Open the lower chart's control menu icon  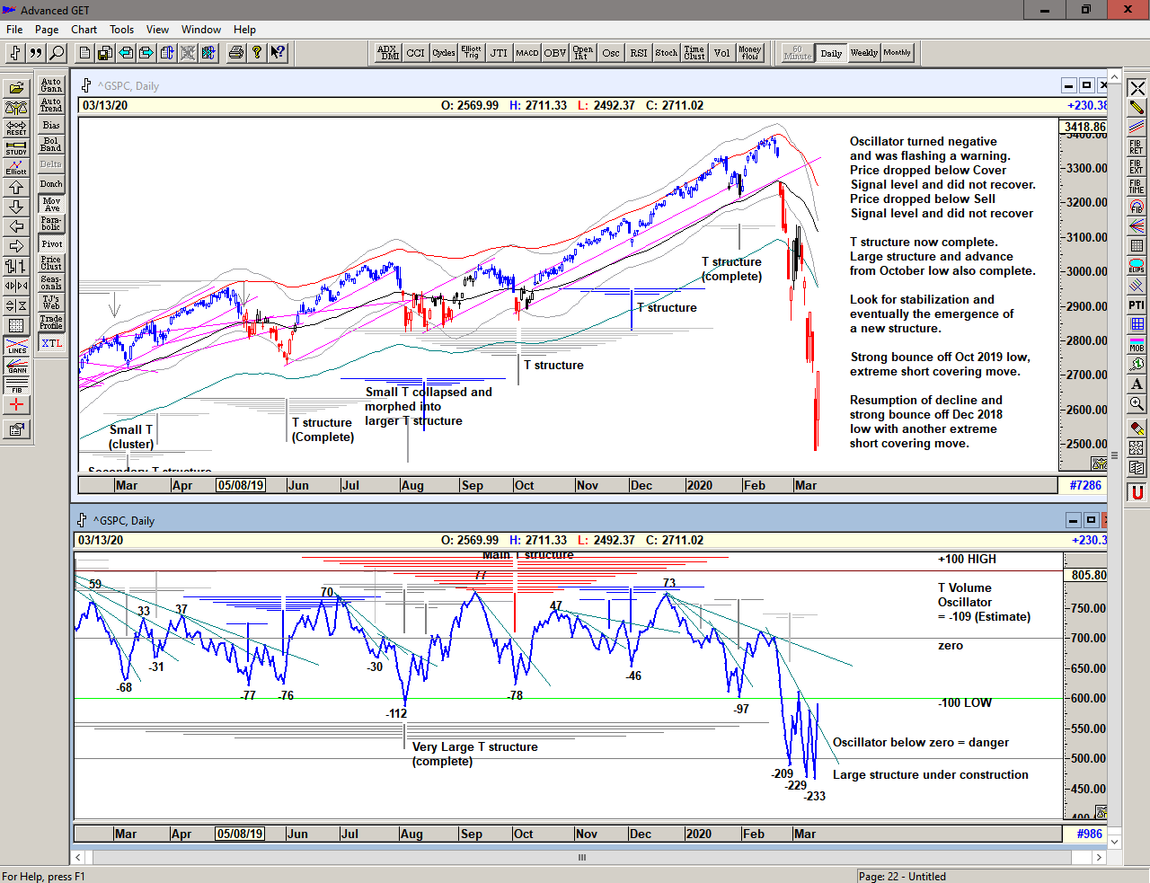(x=82, y=520)
